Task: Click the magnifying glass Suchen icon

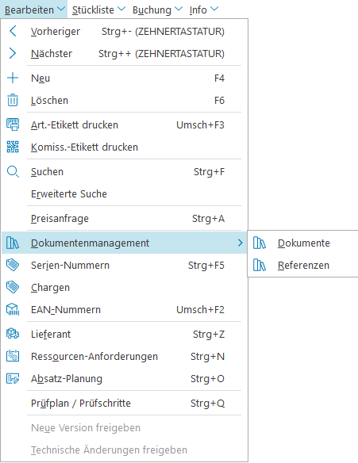Action: point(13,171)
